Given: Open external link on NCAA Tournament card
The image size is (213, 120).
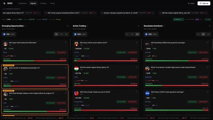Looking at the screenshot, I should point(208,67).
